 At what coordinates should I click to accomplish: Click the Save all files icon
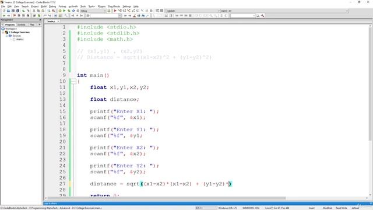pos(17,11)
